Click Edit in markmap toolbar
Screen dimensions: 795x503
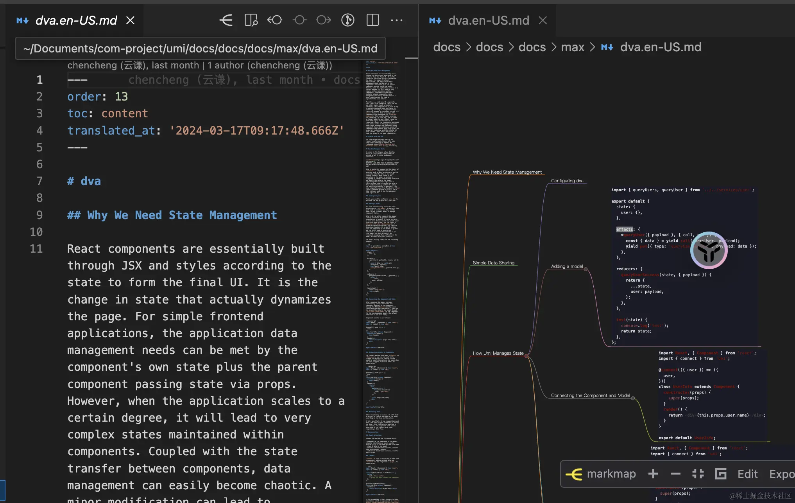pyautogui.click(x=747, y=474)
